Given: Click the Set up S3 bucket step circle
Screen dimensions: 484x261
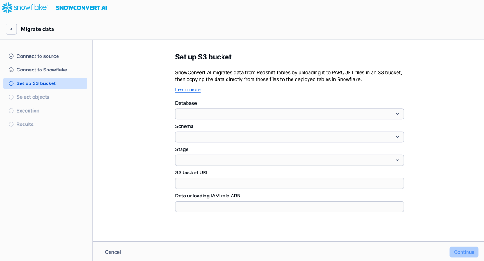Looking at the screenshot, I should (x=11, y=83).
